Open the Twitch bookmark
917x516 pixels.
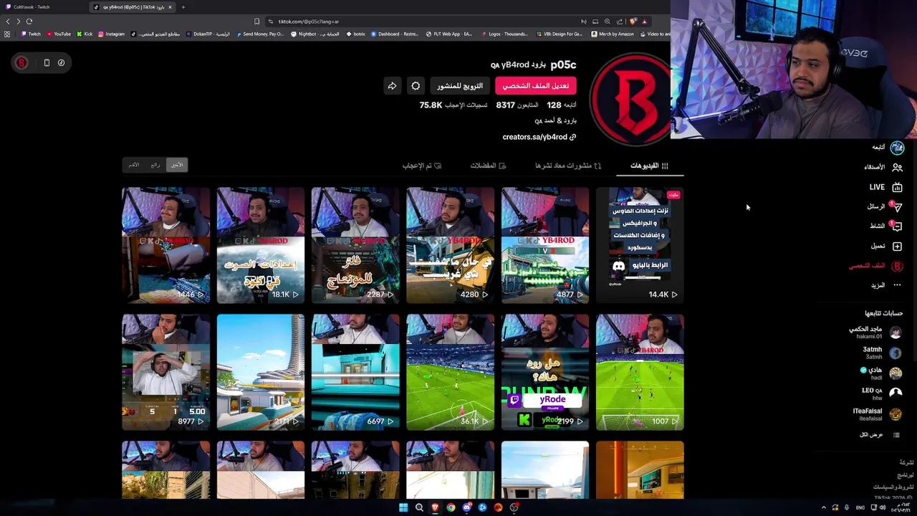(x=31, y=34)
